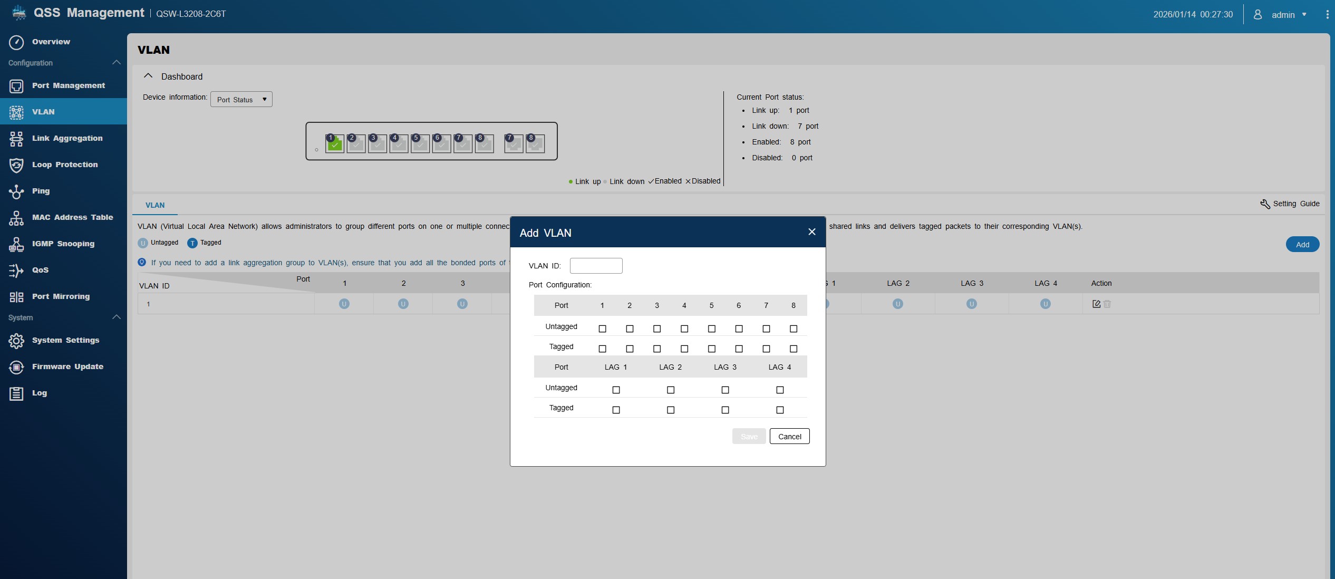This screenshot has height=579, width=1335.
Task: Collapse the Dashboard section
Action: coord(148,76)
